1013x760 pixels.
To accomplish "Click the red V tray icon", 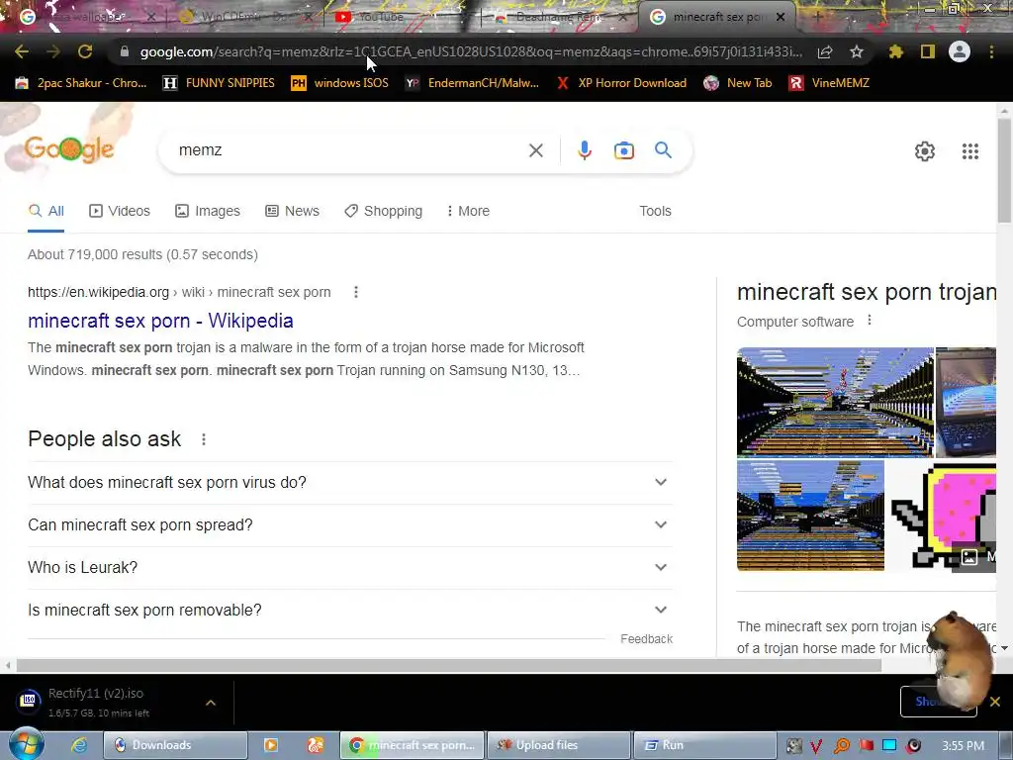I will coord(816,746).
